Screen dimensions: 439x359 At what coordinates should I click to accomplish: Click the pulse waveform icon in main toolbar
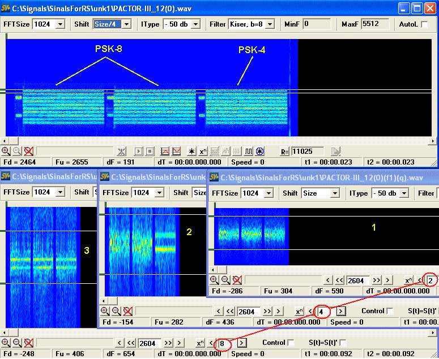click(x=248, y=151)
